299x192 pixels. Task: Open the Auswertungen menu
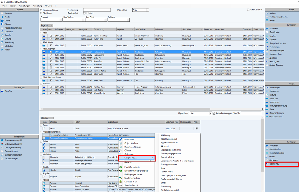(24, 6)
